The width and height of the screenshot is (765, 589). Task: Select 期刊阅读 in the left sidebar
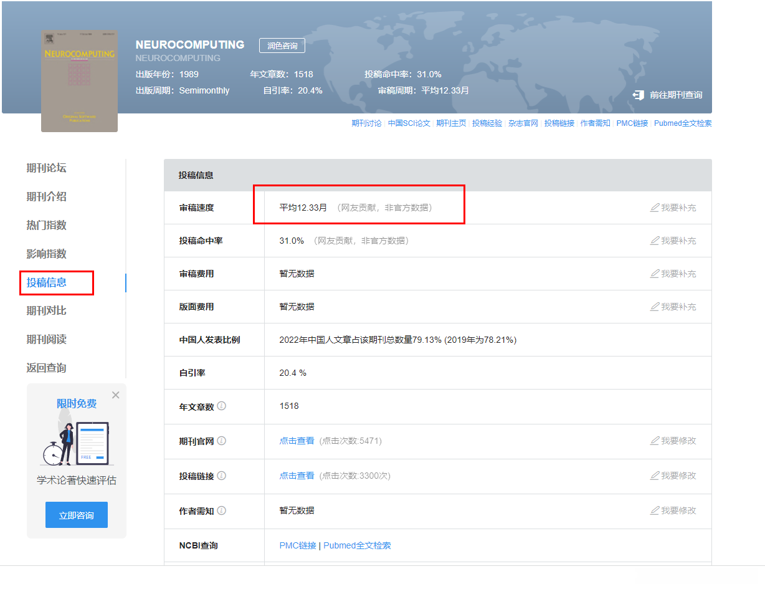tap(46, 339)
